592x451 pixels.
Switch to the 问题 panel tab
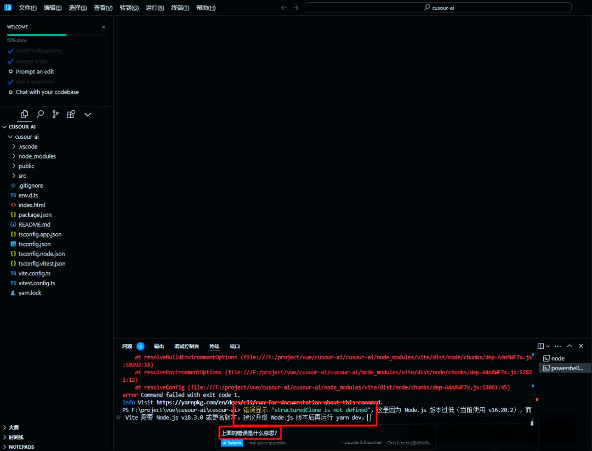[x=127, y=346]
